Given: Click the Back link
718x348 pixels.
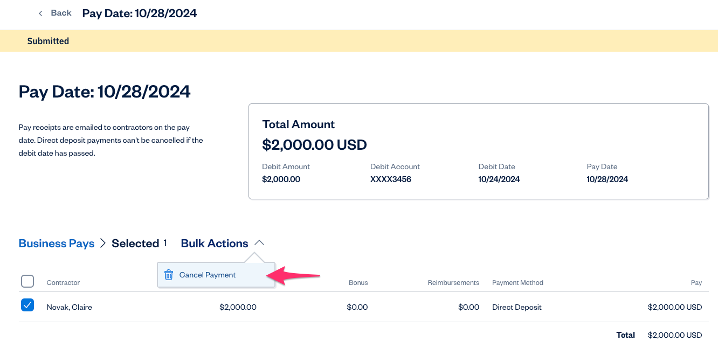Looking at the screenshot, I should (61, 13).
